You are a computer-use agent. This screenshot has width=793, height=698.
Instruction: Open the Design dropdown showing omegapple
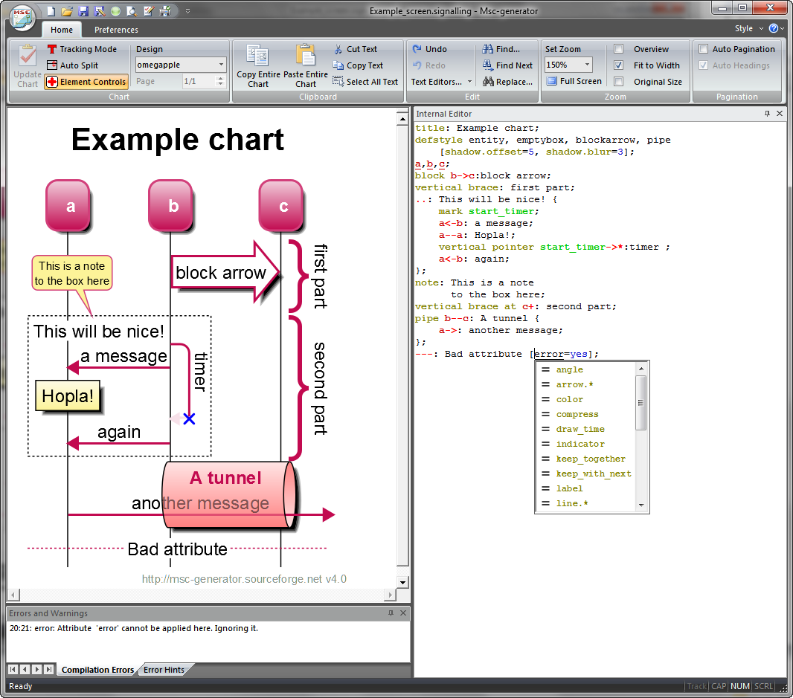[221, 65]
